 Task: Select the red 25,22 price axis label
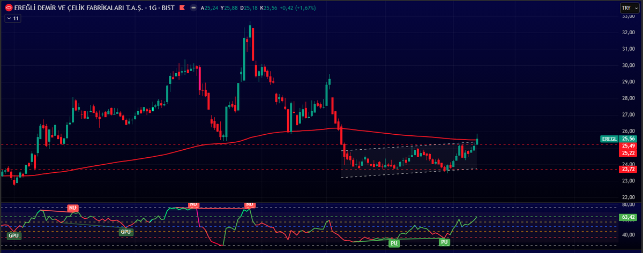click(x=627, y=152)
